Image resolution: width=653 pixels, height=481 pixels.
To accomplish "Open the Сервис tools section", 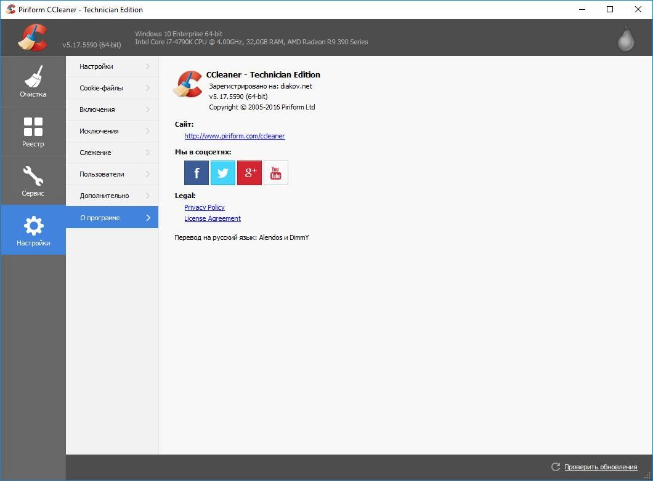I will click(x=33, y=181).
